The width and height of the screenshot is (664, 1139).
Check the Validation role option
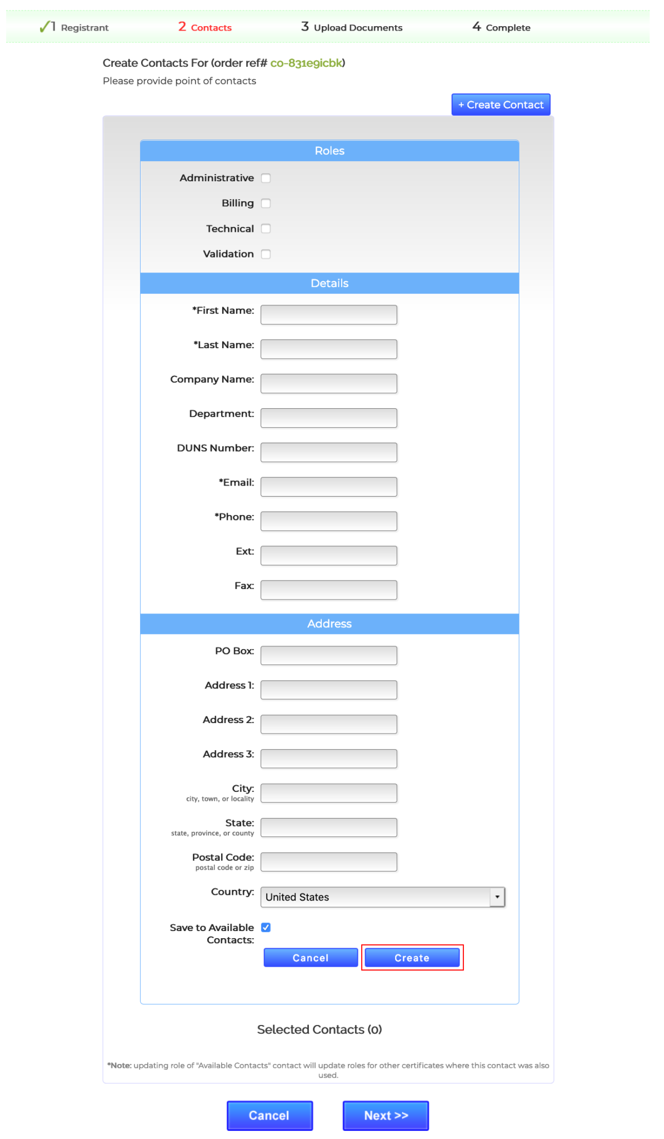pyautogui.click(x=266, y=254)
